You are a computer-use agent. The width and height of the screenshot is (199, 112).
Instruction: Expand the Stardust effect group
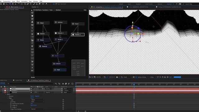point(7,96)
